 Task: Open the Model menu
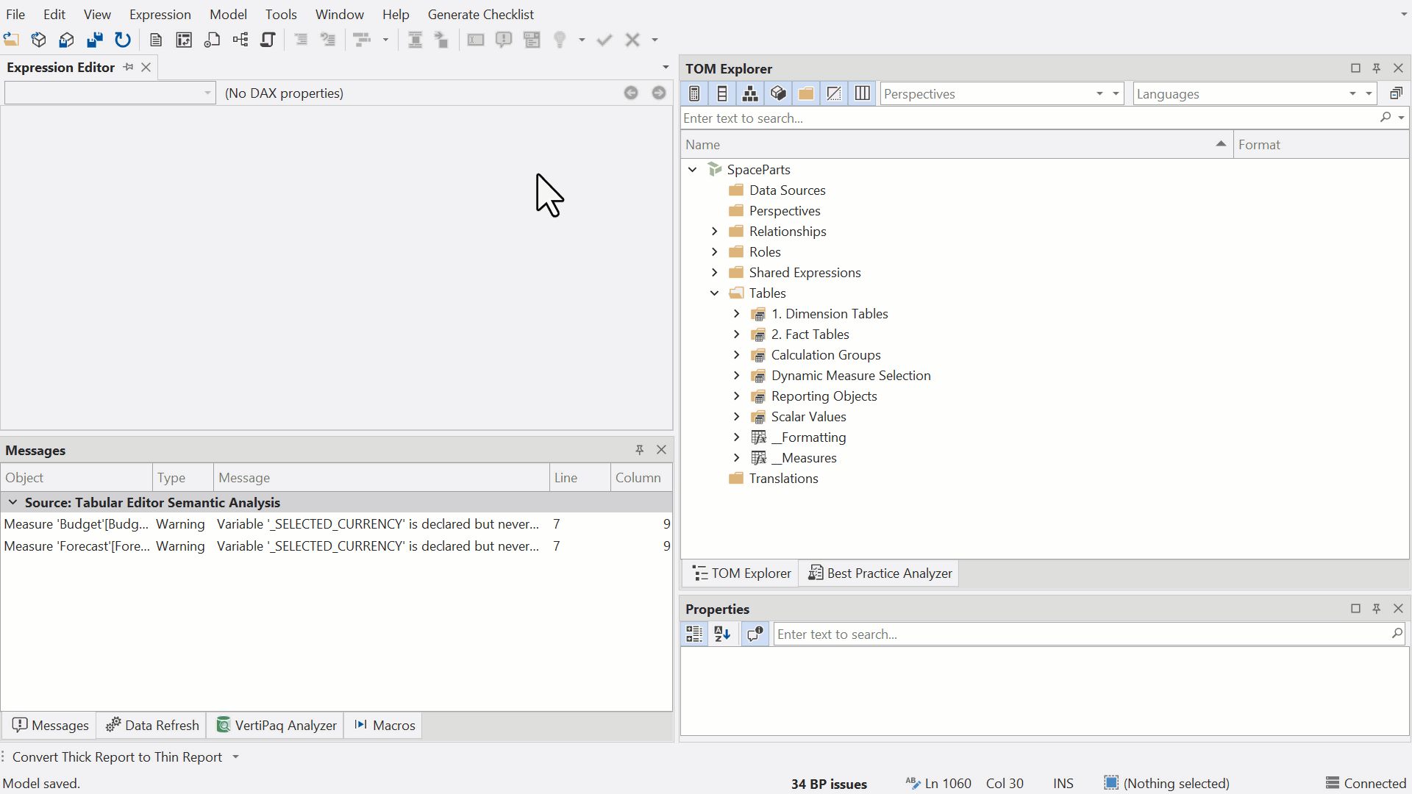[228, 14]
